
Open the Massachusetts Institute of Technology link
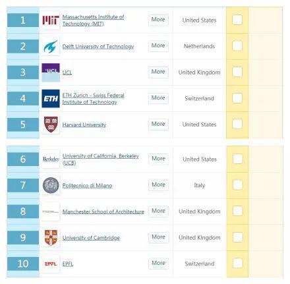(x=93, y=20)
